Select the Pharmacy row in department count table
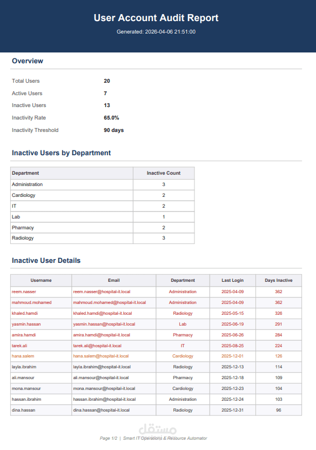The image size is (316, 450). 103,228
